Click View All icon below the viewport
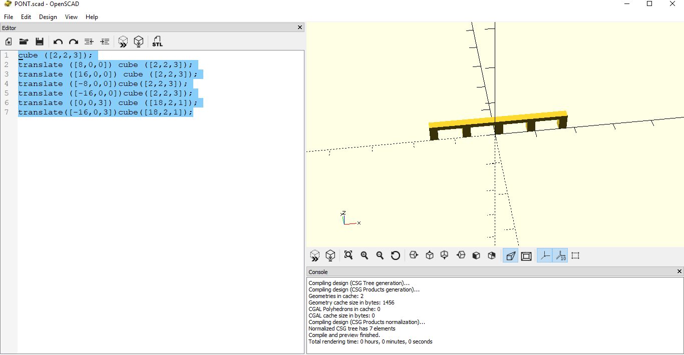This screenshot has height=355, width=684. point(349,255)
